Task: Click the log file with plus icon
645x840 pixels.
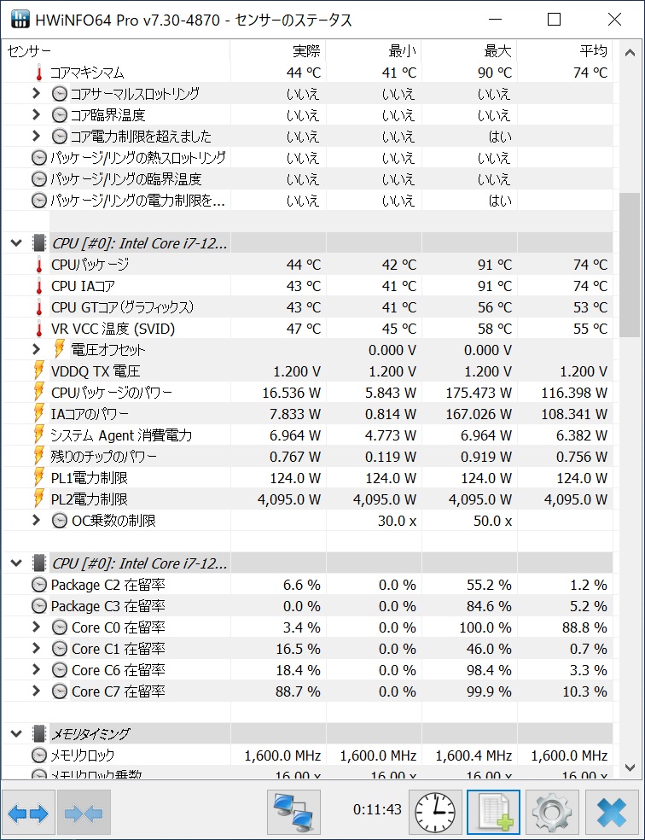Action: click(x=492, y=812)
